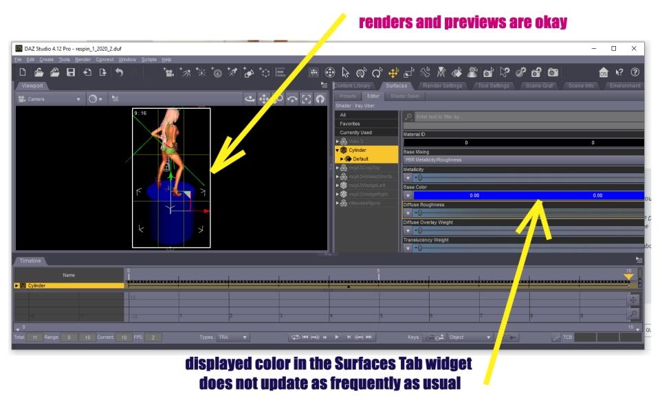
Task: Switch to the Scene Info tab
Action: (x=581, y=86)
